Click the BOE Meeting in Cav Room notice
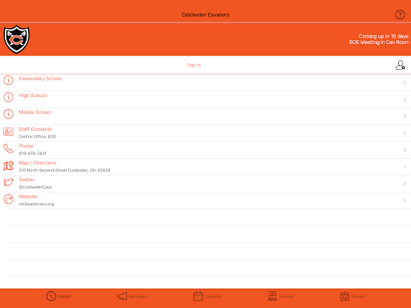Viewport: 411px width, 308px height. pos(379,43)
